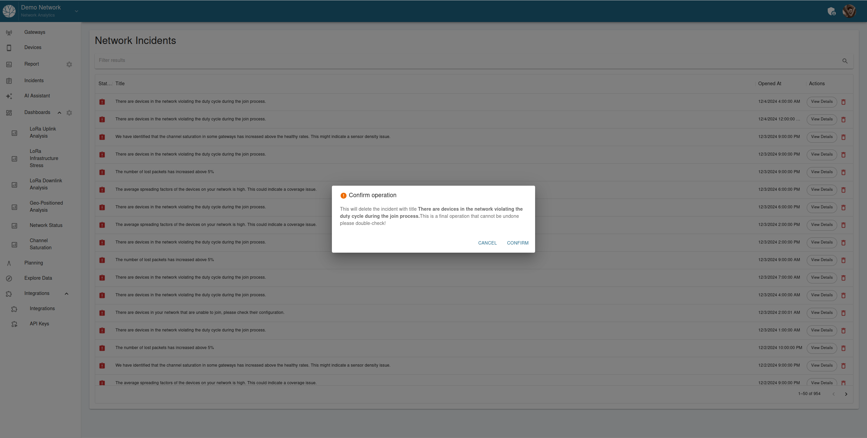Click the search magnifier icon in filter bar

coord(845,61)
